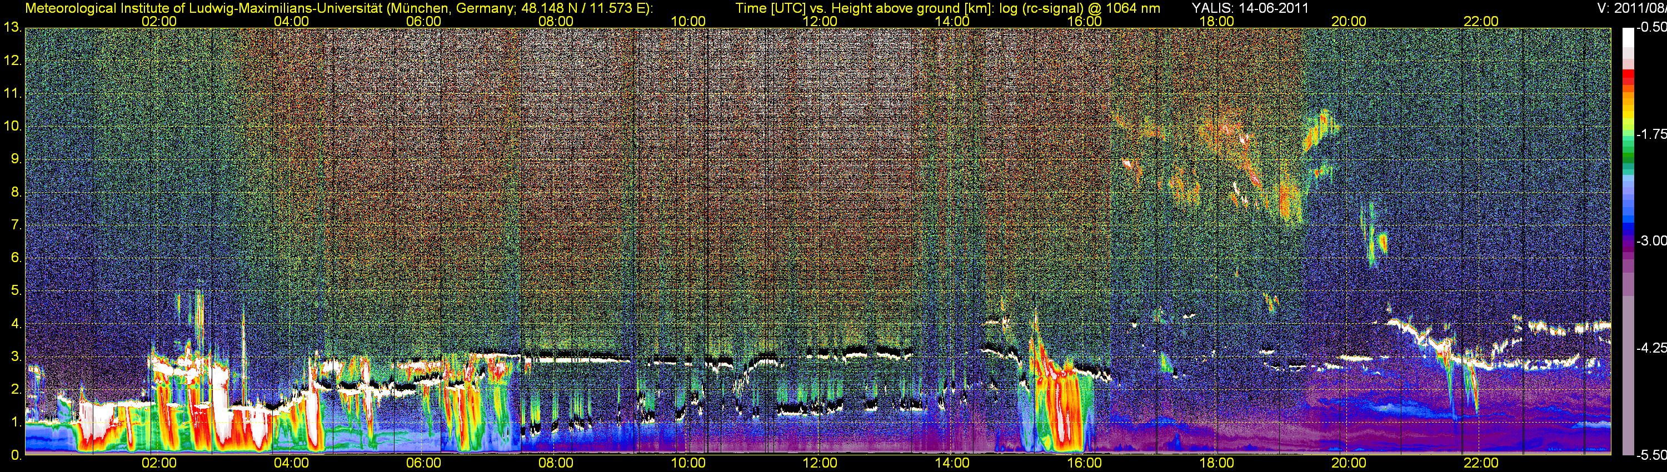Select the 20:00 label on the top time axis
This screenshot has width=1667, height=472.
1349,21
